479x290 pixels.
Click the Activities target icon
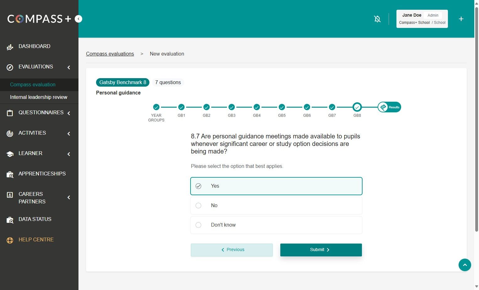point(10,133)
